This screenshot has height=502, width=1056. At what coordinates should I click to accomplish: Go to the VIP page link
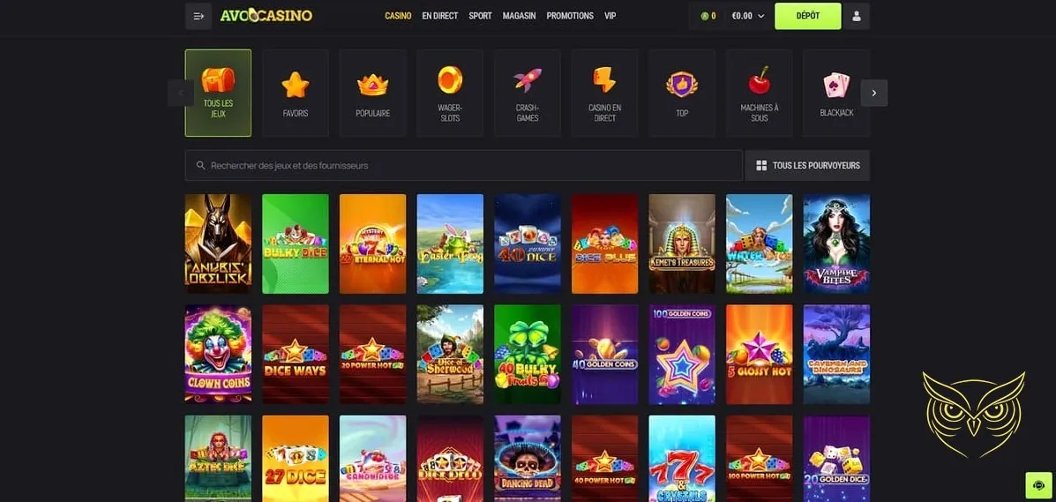(x=610, y=16)
